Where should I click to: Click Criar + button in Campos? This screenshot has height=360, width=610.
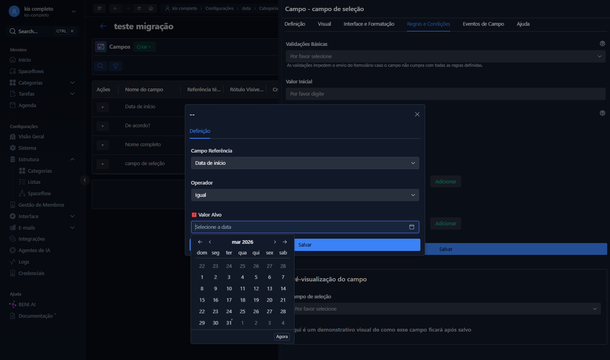point(144,47)
